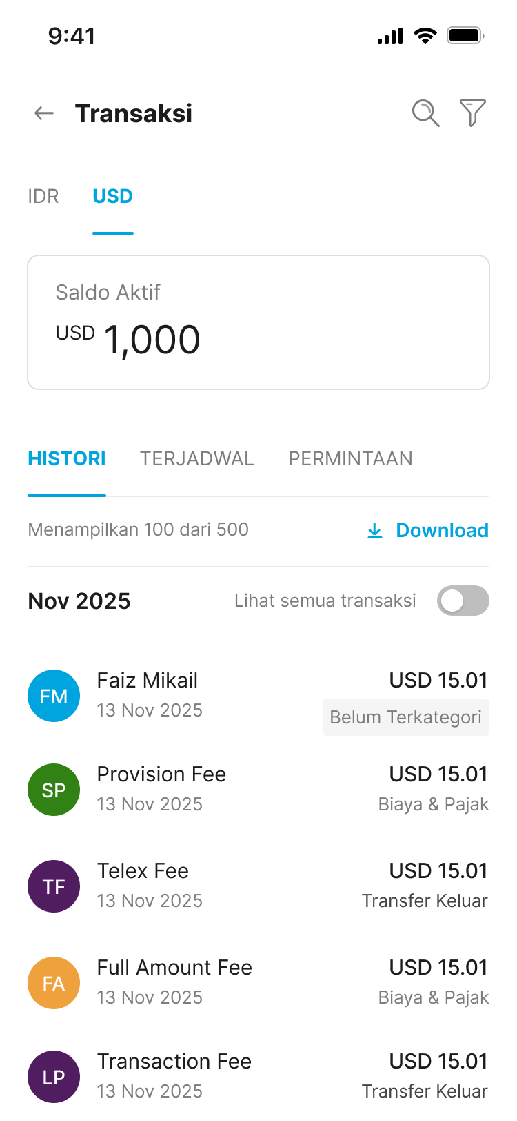
Task: Open the filter funnel icon
Action: [473, 113]
